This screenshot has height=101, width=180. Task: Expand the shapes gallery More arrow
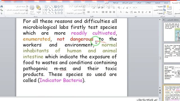point(43,13)
